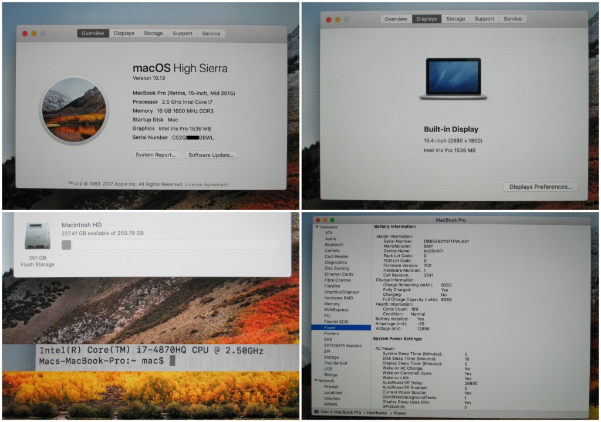Click Mac's MacBook Pro in the path bar
The width and height of the screenshot is (601, 422).
[341, 412]
